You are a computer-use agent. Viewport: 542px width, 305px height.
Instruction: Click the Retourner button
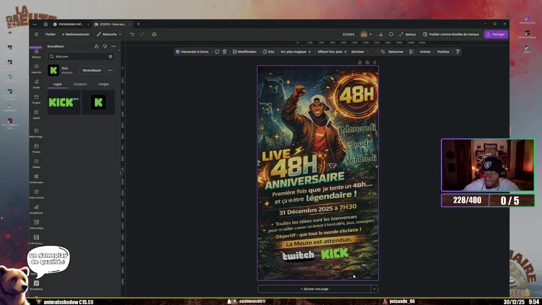tap(396, 52)
